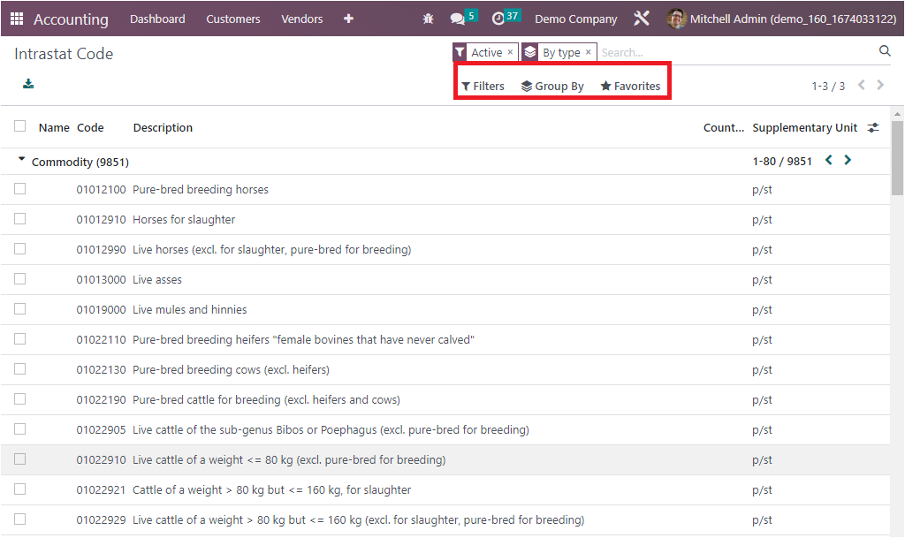Viewport: 905px width, 538px height.
Task: Click the search magnifier icon
Action: pyautogui.click(x=885, y=52)
